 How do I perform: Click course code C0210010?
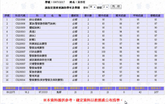[x=20, y=32]
